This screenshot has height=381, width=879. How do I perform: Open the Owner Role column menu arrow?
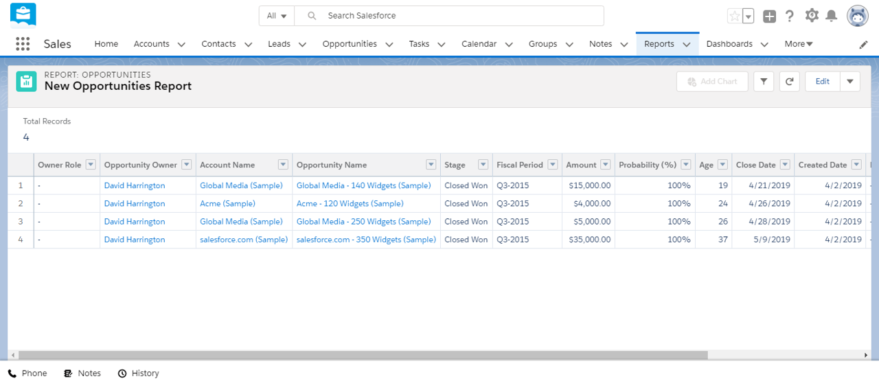pos(91,165)
